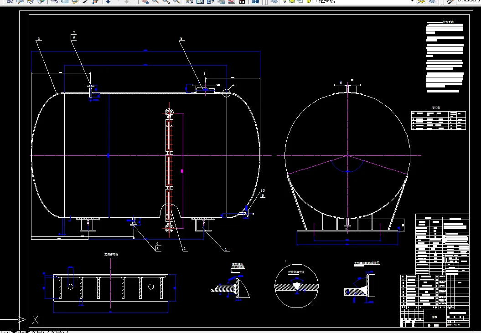Select part balloon number 8
The image size is (481, 333).
click(x=181, y=38)
